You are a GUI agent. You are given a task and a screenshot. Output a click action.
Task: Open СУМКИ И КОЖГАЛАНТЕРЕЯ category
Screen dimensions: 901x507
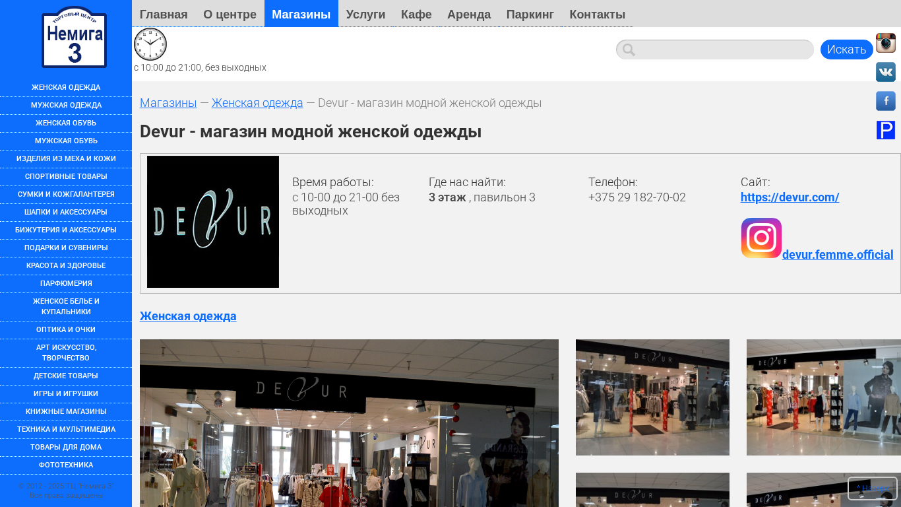[66, 195]
